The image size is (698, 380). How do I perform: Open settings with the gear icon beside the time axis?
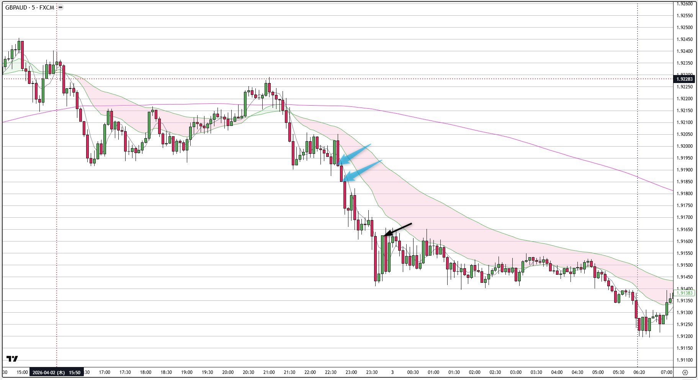tap(685, 372)
